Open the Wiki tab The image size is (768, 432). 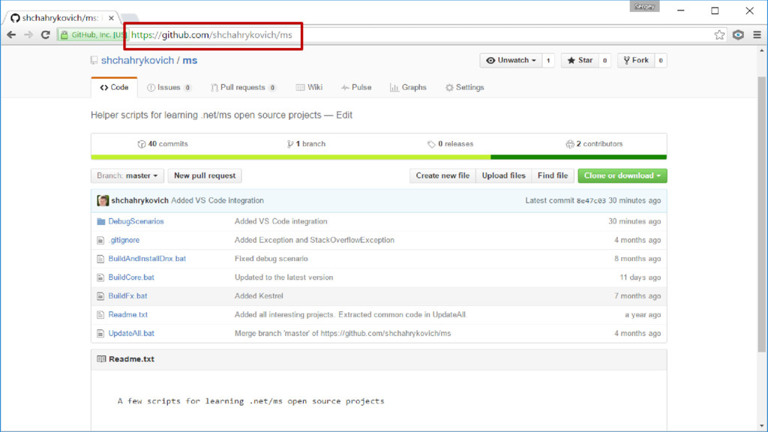(x=309, y=87)
